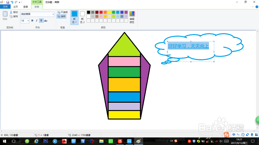Click the 粘贴 (Paste) clipboard button
The width and height of the screenshot is (259, 145).
5,15
